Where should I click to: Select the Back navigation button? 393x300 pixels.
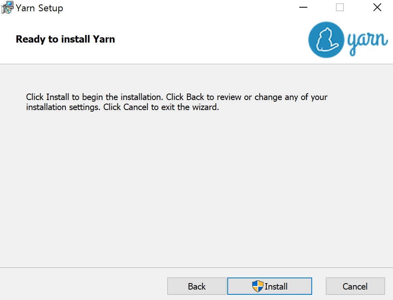click(197, 286)
